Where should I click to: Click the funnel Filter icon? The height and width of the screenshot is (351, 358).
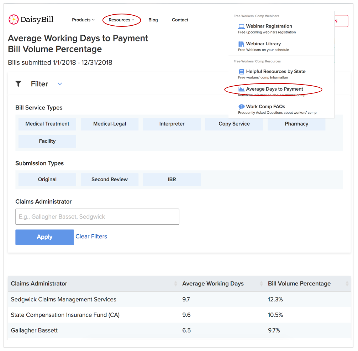click(19, 84)
